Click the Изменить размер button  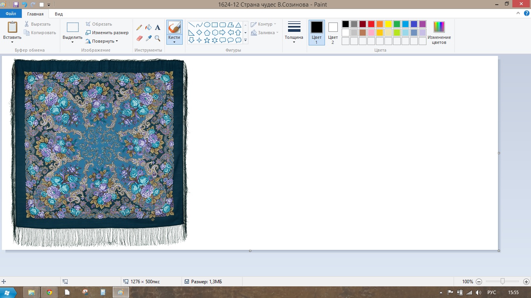pos(107,33)
